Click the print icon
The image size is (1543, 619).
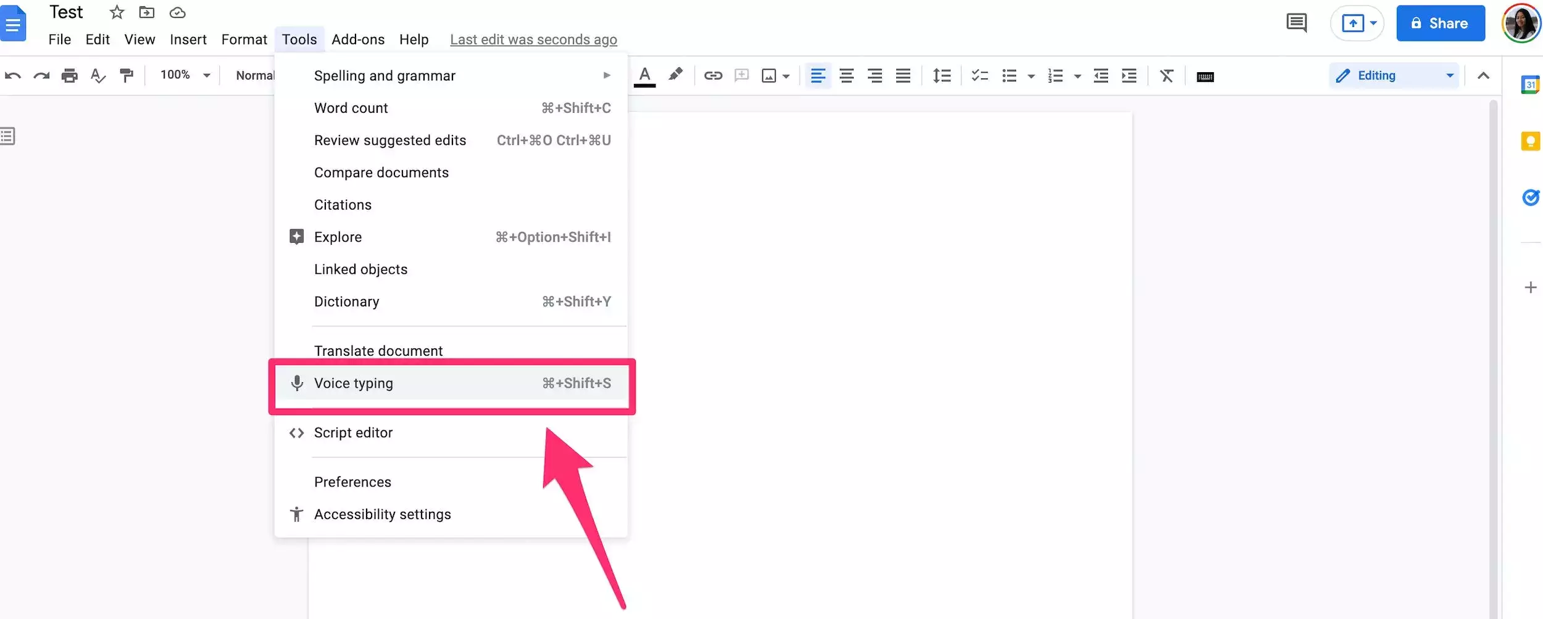click(70, 76)
